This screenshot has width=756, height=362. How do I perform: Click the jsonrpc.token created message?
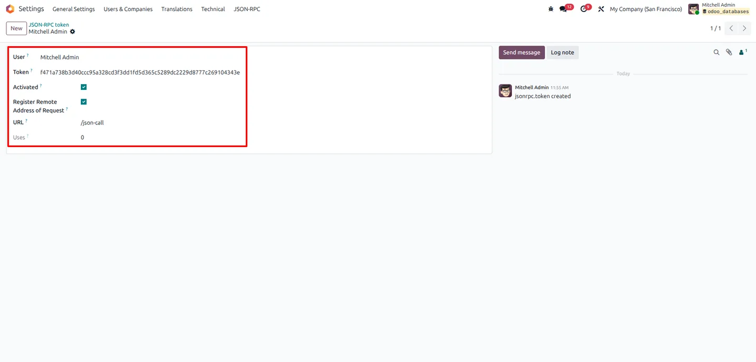(543, 96)
